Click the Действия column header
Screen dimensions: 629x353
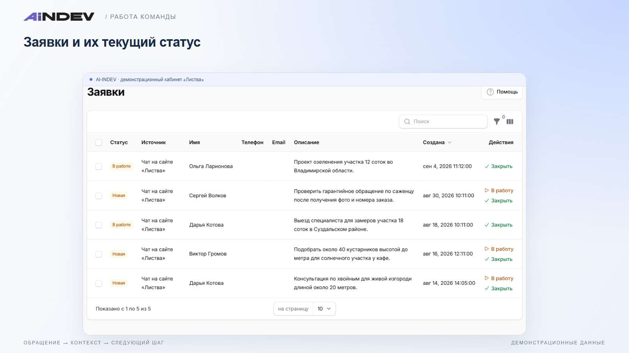[x=501, y=142]
